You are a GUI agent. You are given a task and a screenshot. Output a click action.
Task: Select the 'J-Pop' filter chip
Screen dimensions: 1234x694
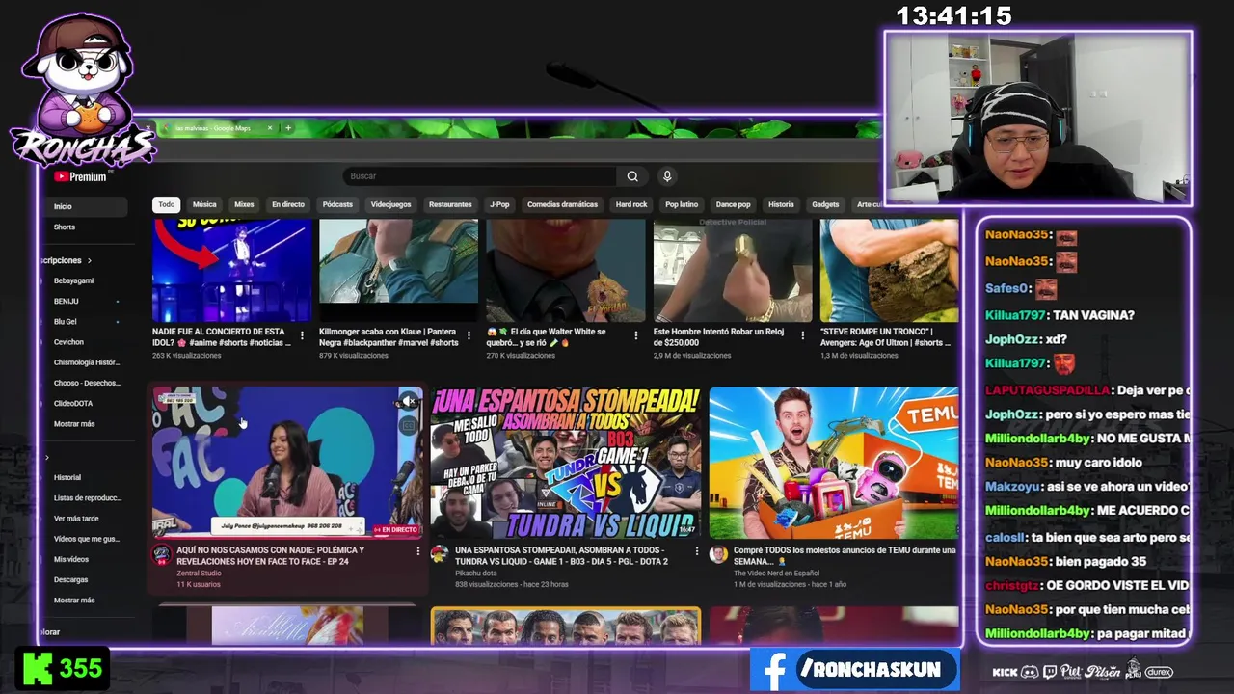(x=499, y=204)
